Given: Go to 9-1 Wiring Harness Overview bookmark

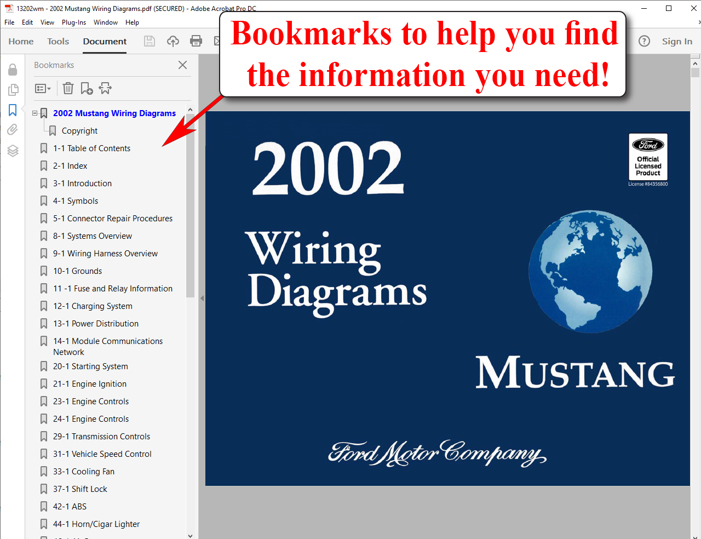Looking at the screenshot, I should 105,254.
